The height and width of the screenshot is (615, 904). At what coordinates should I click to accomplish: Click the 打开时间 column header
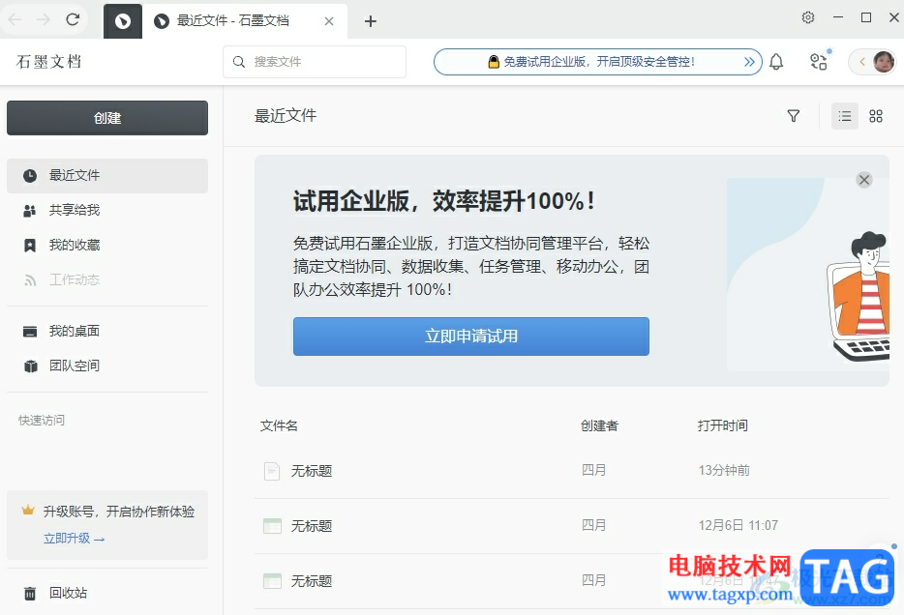click(x=723, y=426)
